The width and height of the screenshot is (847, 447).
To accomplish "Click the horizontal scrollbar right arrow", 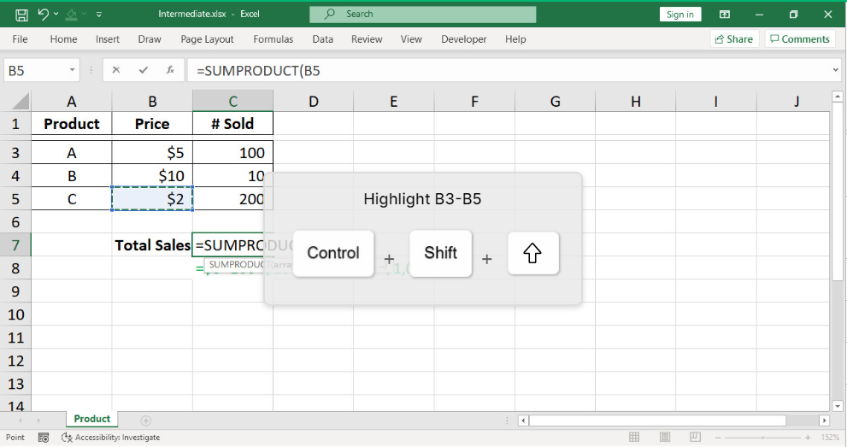I will pyautogui.click(x=824, y=420).
